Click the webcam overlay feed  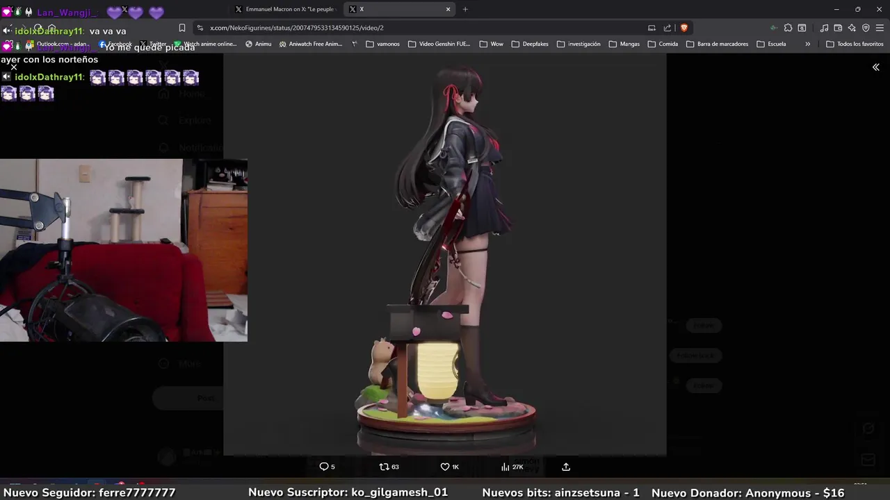(124, 250)
